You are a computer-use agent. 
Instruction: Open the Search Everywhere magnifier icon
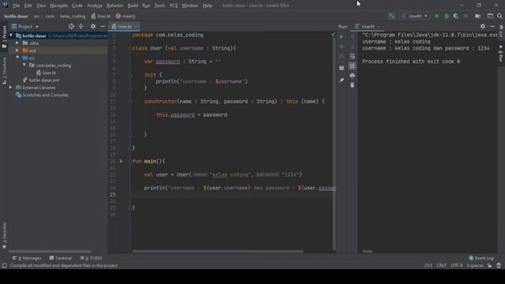(x=499, y=16)
